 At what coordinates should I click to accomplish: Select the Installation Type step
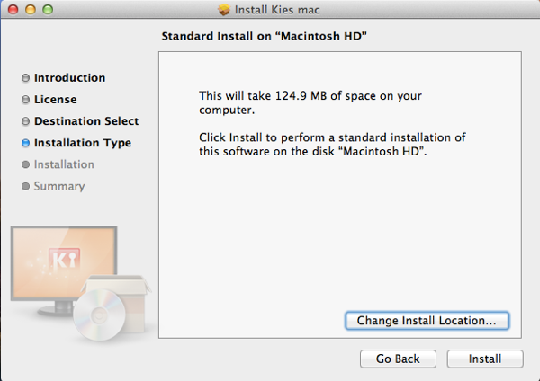(83, 143)
